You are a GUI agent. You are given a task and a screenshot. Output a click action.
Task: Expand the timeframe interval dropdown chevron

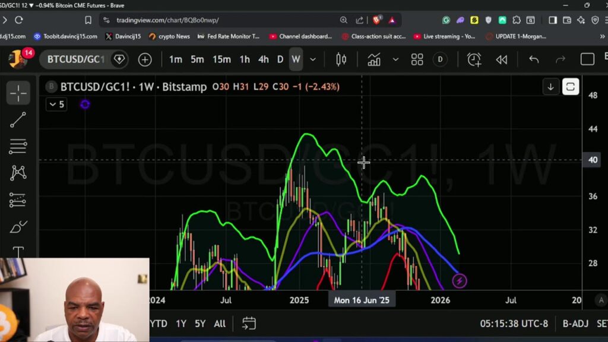(313, 59)
